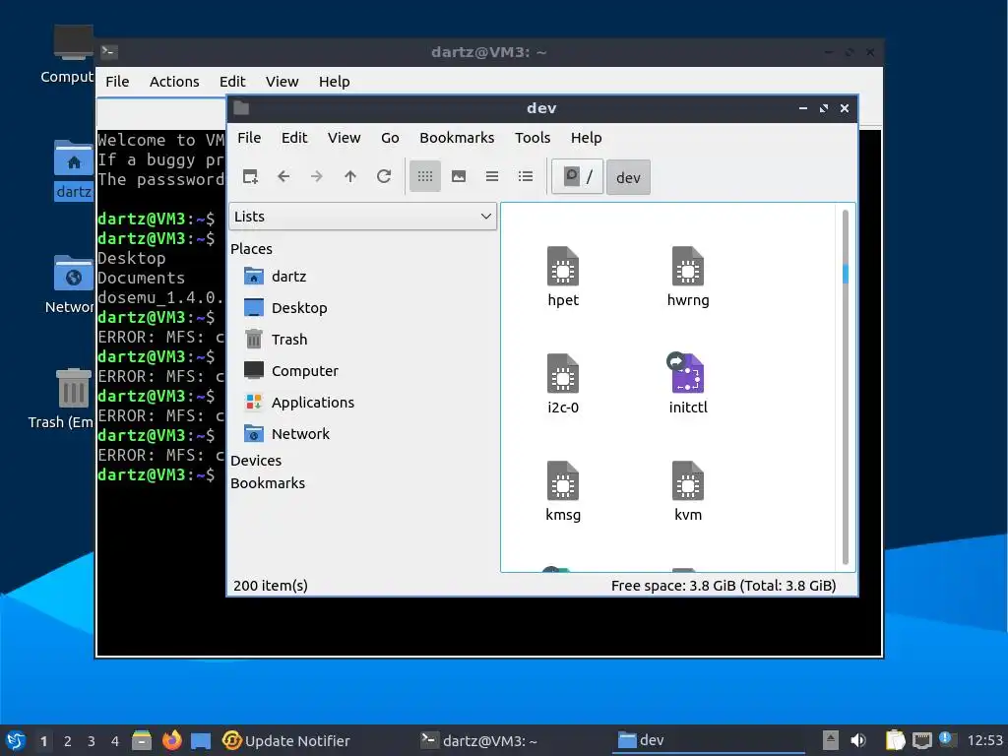The height and width of the screenshot is (756, 1008).
Task: Open the terminal's Edit menu
Action: coord(232,82)
